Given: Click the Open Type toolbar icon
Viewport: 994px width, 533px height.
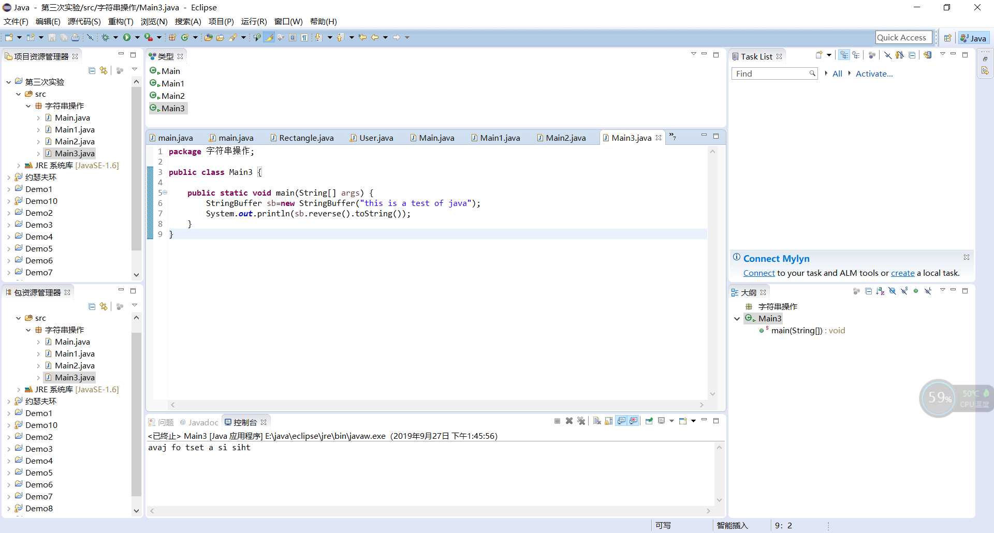Looking at the screenshot, I should click(208, 37).
